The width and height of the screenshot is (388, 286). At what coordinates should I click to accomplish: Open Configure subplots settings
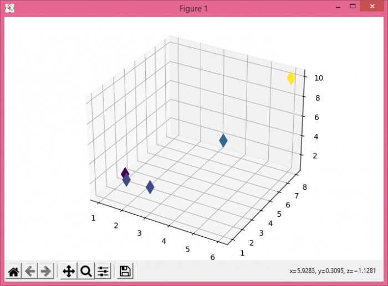103,272
